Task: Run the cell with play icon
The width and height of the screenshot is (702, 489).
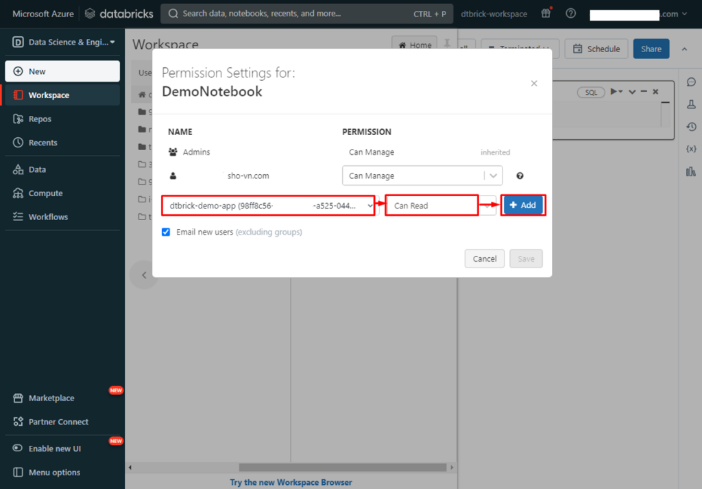Action: (x=614, y=91)
